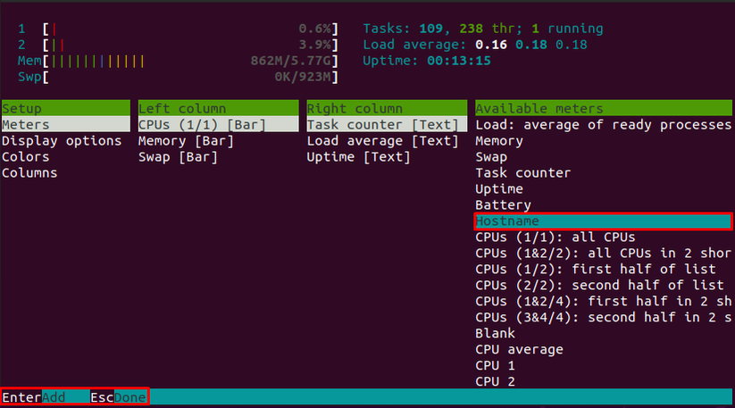Choose CPU 2 meter

[495, 381]
